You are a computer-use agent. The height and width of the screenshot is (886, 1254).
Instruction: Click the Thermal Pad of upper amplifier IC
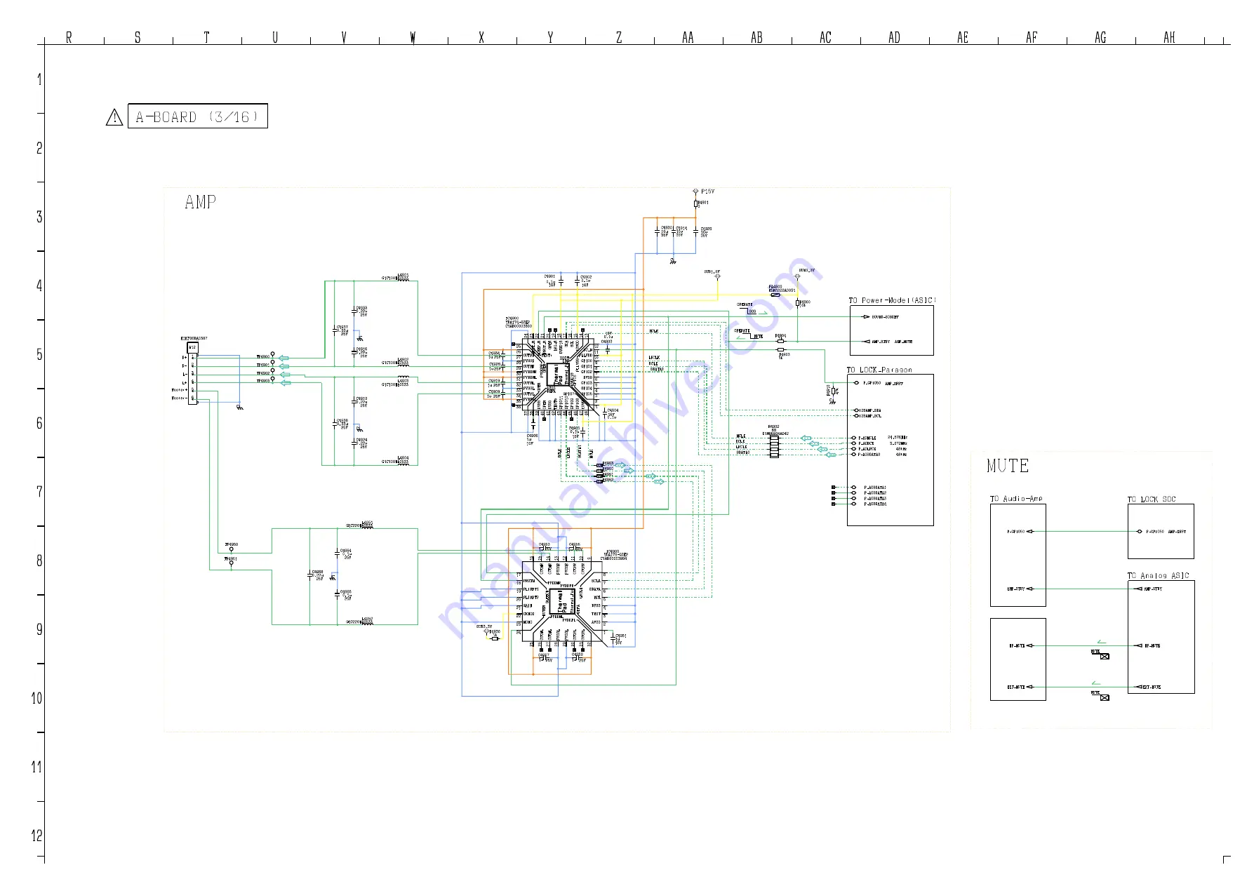[559, 375]
